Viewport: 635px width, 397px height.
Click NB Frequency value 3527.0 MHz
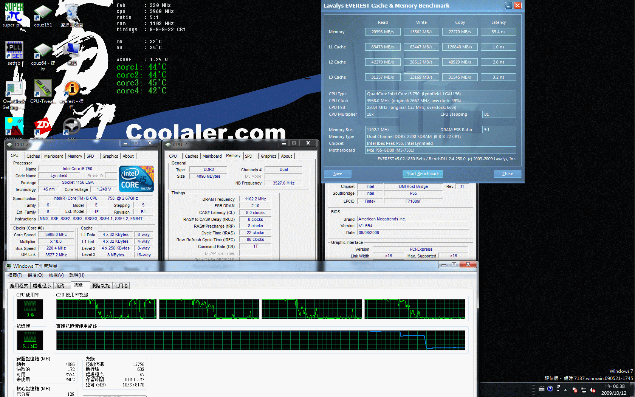pos(283,183)
